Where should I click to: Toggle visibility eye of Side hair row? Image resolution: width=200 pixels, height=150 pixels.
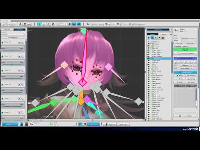point(148,67)
